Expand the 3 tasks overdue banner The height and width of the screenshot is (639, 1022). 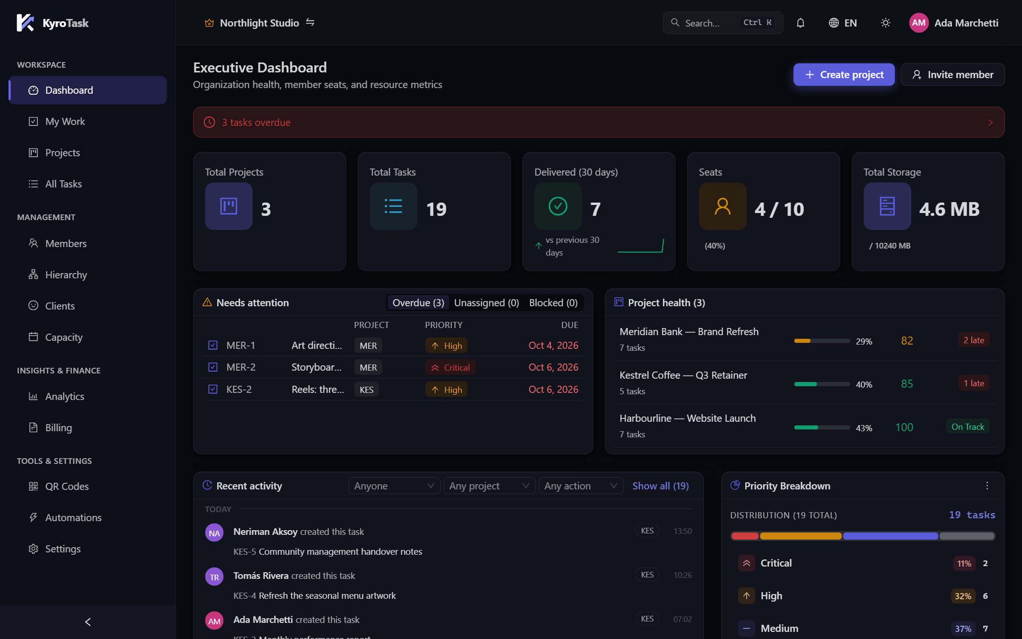tap(599, 122)
